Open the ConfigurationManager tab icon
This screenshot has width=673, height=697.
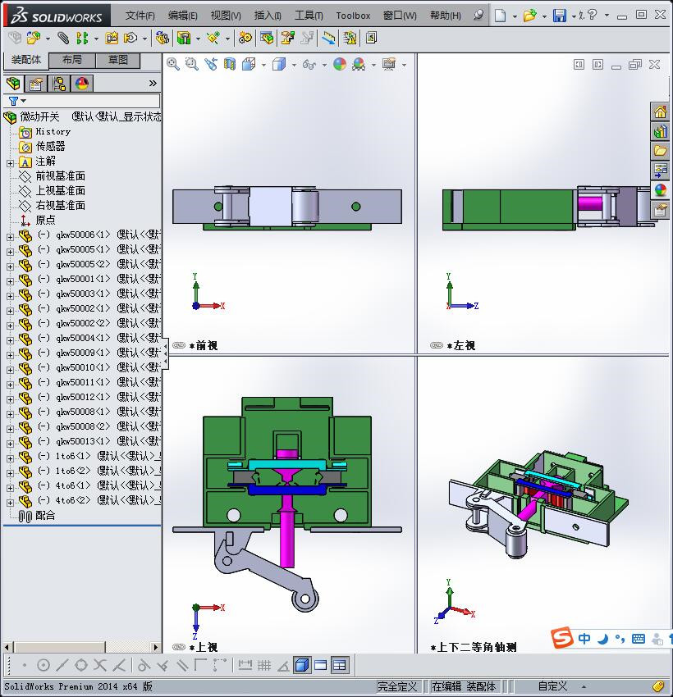point(59,84)
